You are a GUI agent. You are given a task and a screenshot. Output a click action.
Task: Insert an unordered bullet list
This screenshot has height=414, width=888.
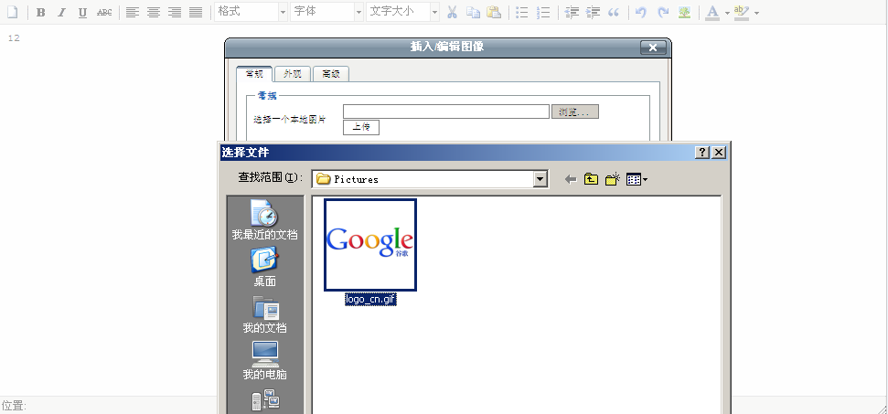[x=522, y=12]
